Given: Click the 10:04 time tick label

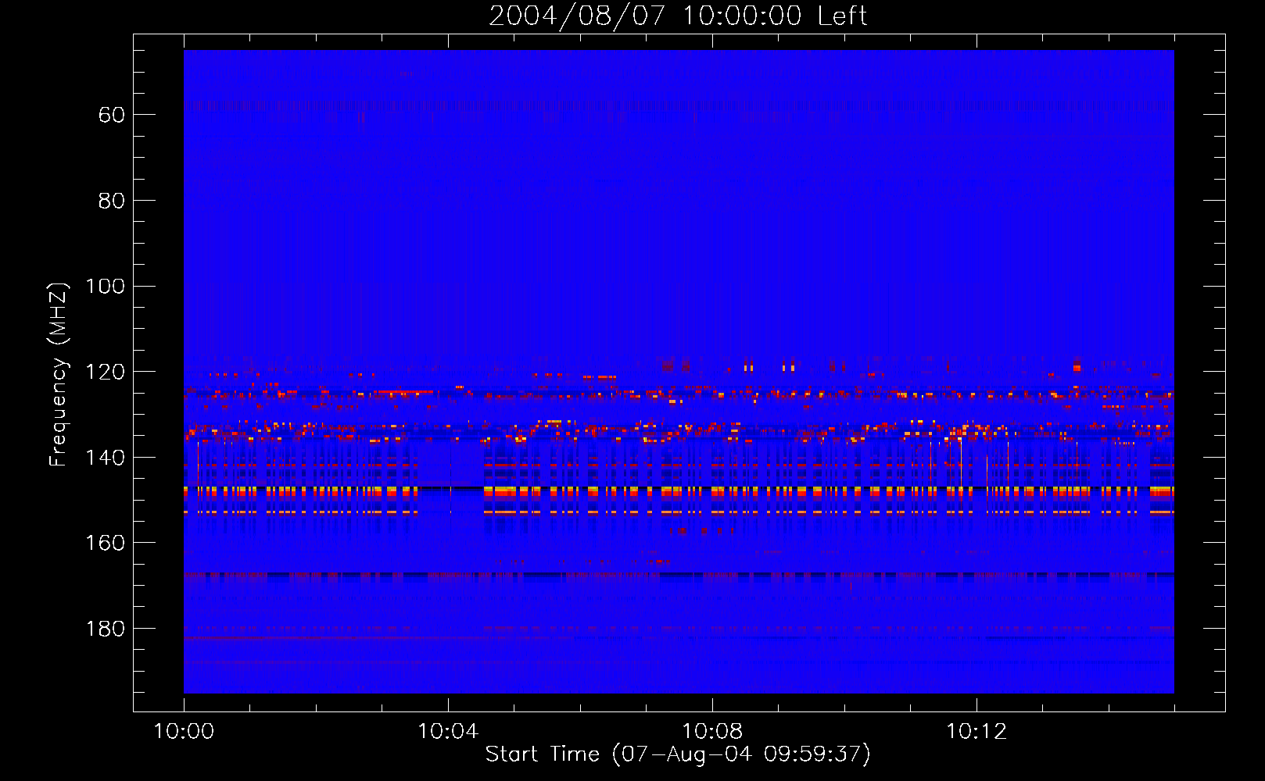Looking at the screenshot, I should click(448, 732).
